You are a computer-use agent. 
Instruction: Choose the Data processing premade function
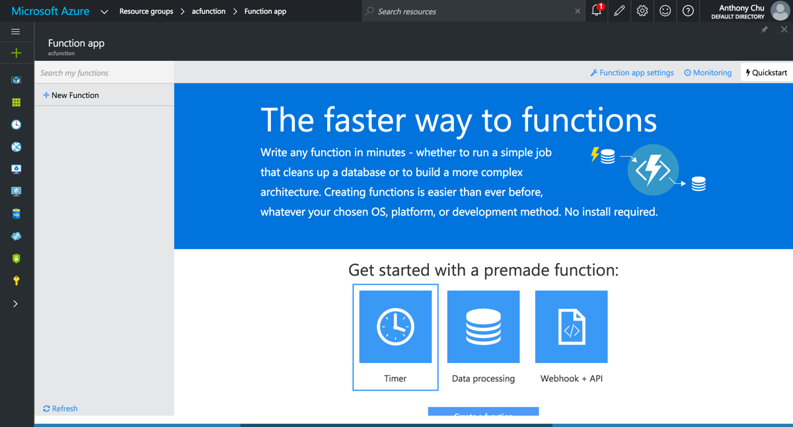(x=483, y=337)
